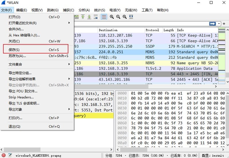Click the resize columns icon
229x158 pixels.
click(131, 17)
